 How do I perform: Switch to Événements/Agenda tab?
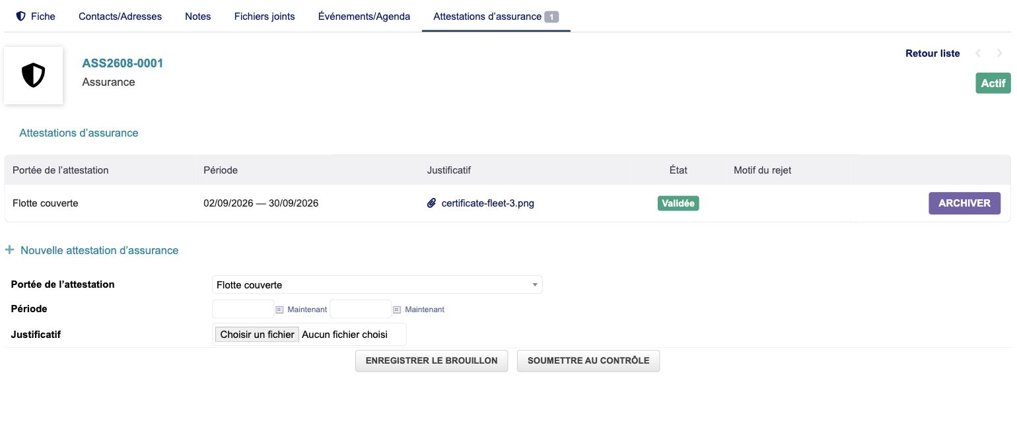(364, 16)
